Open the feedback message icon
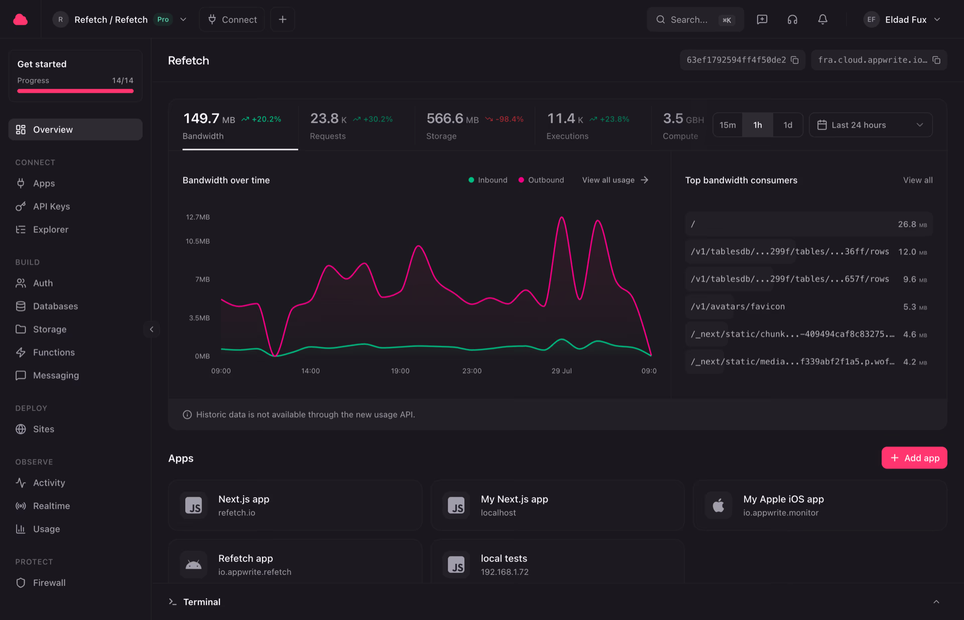Screen dimensions: 964x620 (x=762, y=20)
